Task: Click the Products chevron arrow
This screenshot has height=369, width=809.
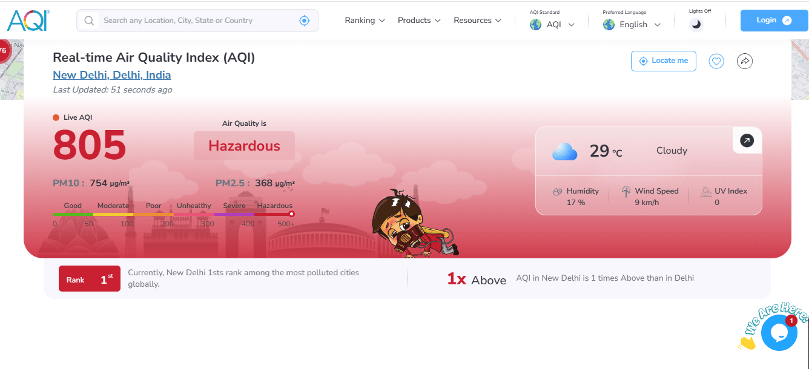Action: coord(437,21)
